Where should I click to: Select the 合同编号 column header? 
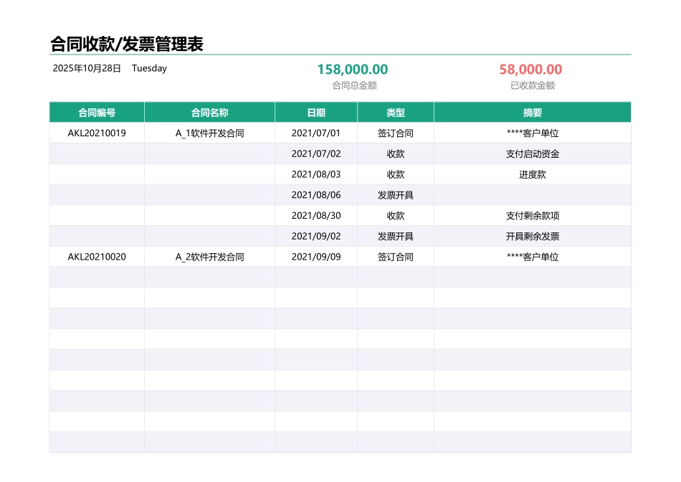(x=97, y=112)
